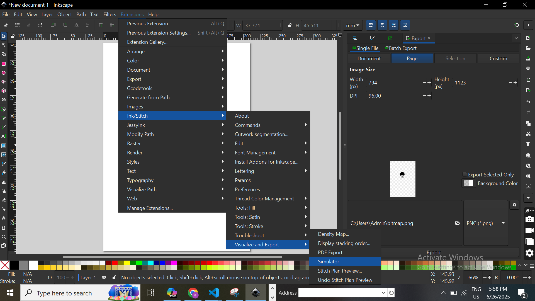Select the Rectangle tool
The width and height of the screenshot is (535, 301).
tap(4, 64)
